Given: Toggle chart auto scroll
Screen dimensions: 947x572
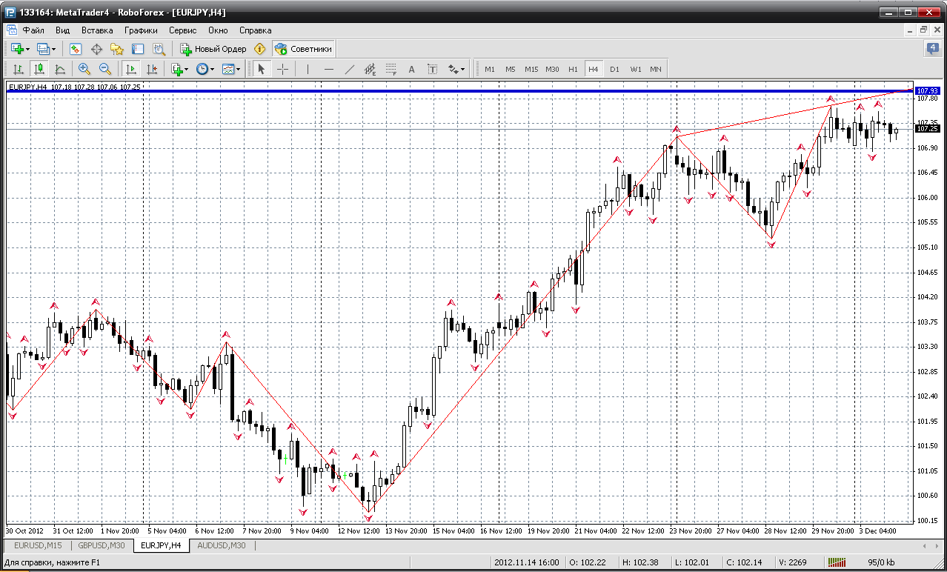Looking at the screenshot, I should tap(130, 69).
